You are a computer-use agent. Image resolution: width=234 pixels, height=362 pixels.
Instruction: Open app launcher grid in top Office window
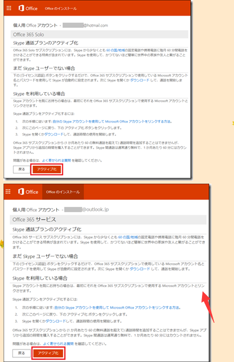pos(9,8)
